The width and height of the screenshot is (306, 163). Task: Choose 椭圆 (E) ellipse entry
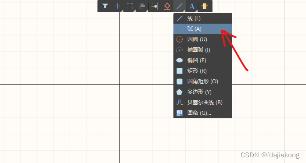point(203,60)
